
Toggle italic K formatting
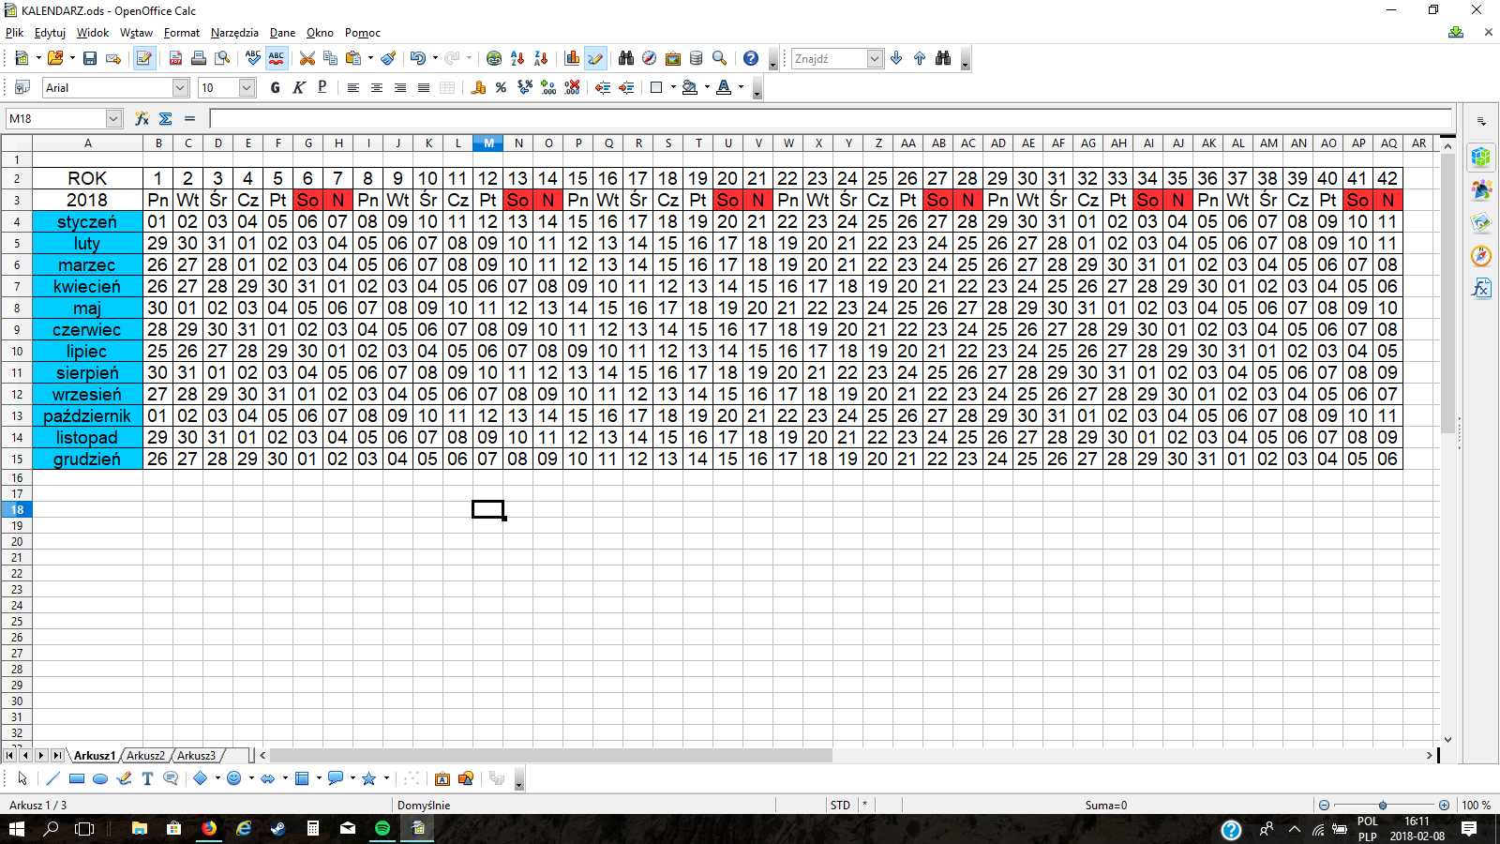coord(298,87)
